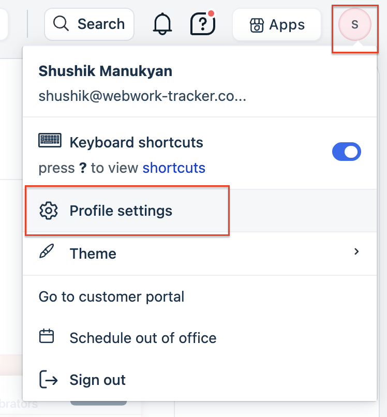Click the calendar icon for out of office
Viewport: 387px width, 417px height.
[47, 336]
